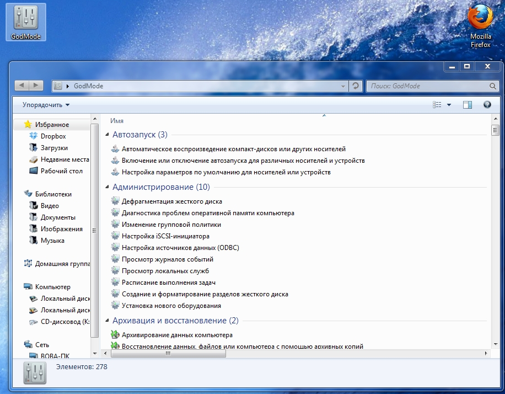Click the horizontal scrollbar thumb in file list
Viewport: 505px width, 394px height.
click(x=168, y=354)
